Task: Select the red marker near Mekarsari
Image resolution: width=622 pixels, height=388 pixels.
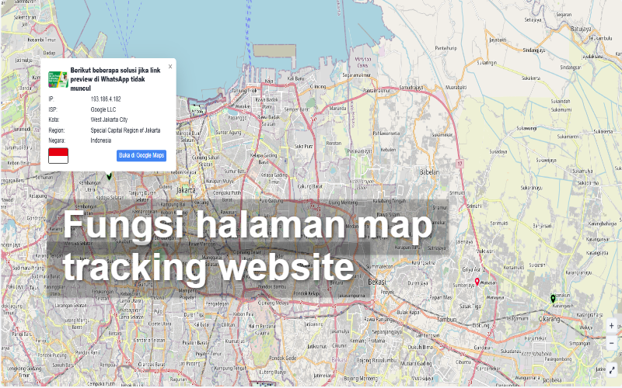Action: 477,282
